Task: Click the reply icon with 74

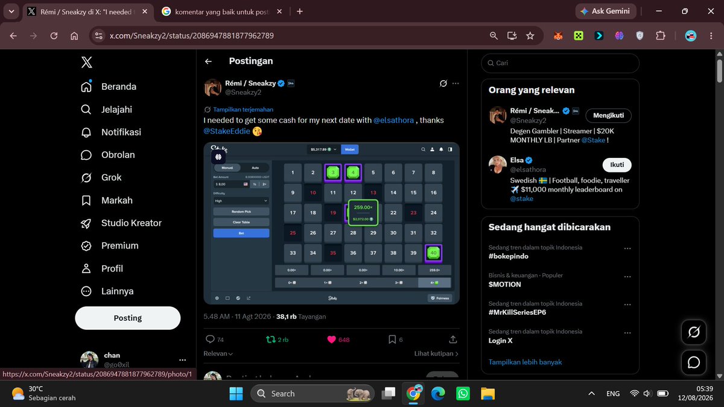Action: click(x=215, y=339)
